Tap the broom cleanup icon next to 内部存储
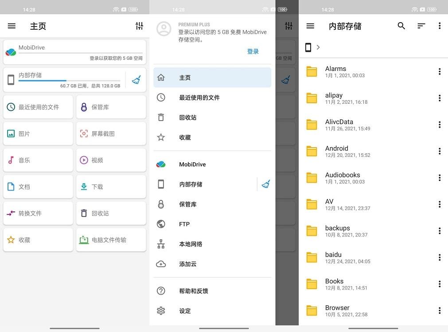 (138, 80)
